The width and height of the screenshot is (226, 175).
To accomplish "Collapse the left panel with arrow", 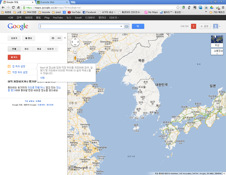I will tap(65, 38).
